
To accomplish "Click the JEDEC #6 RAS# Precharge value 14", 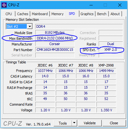I will tap(45, 87).
